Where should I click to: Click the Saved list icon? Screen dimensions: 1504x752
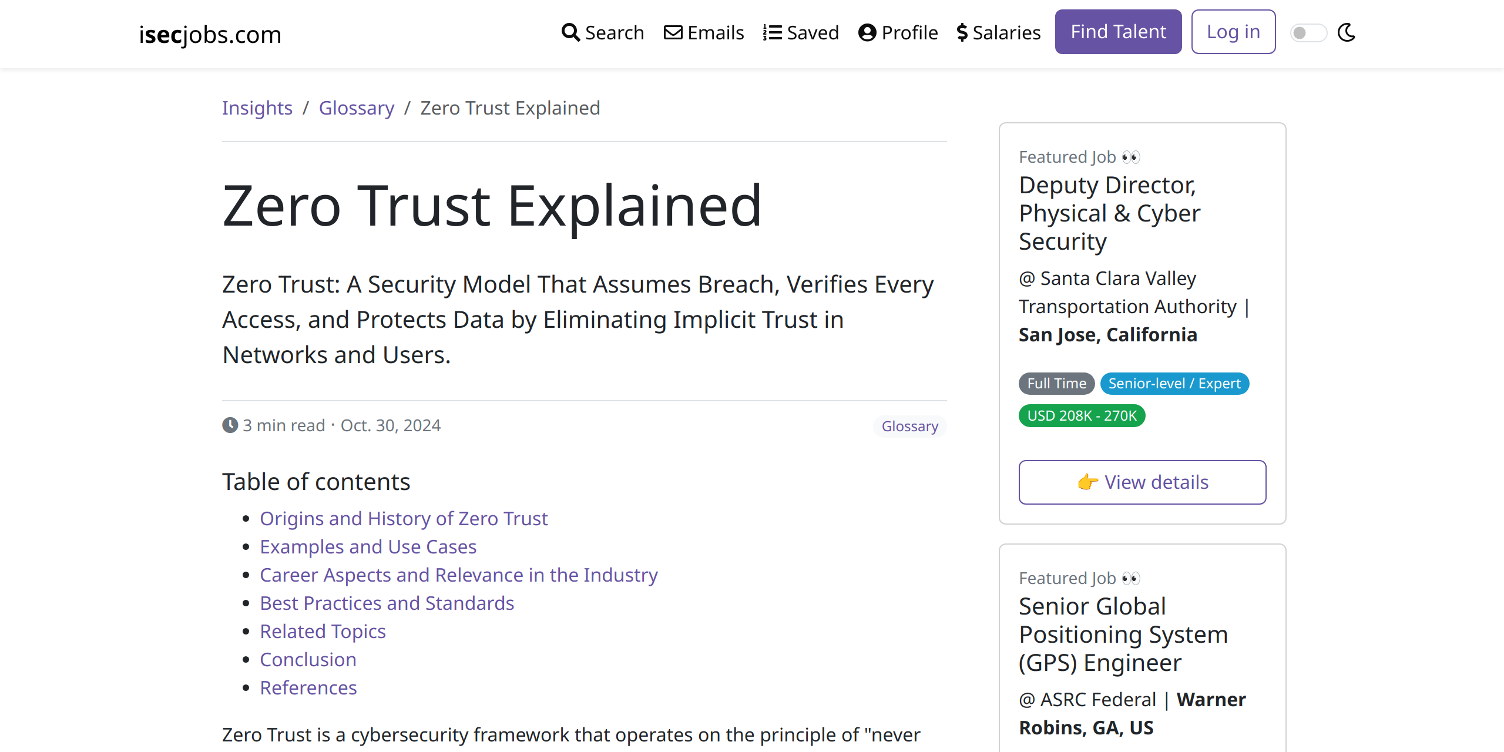click(772, 32)
